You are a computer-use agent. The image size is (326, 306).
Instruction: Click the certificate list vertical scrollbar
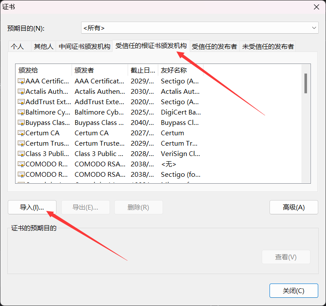point(306,83)
